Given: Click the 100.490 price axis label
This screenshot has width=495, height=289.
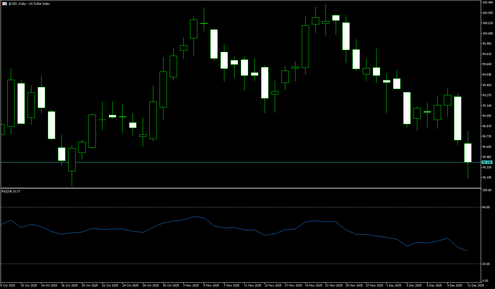Looking at the screenshot, I should click(487, 3).
